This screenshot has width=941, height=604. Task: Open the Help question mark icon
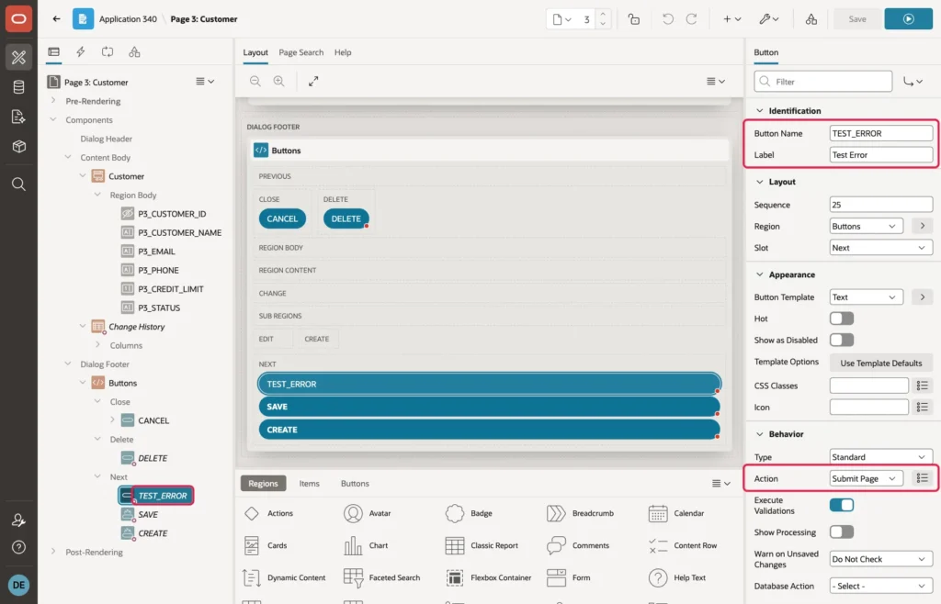(x=18, y=547)
